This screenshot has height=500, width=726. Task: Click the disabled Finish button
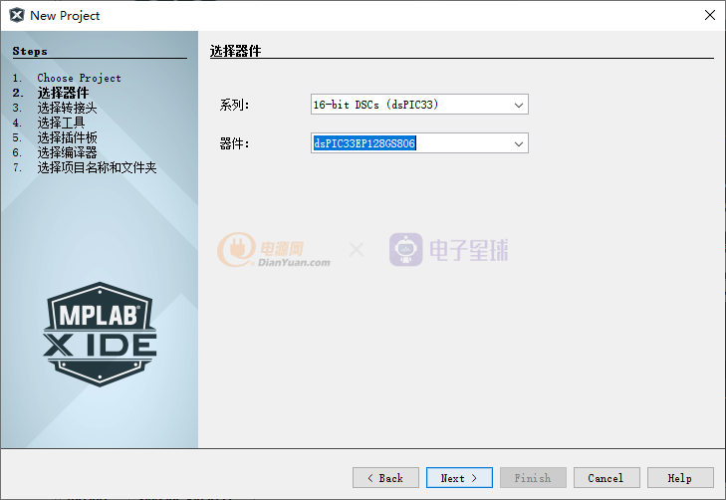click(533, 478)
